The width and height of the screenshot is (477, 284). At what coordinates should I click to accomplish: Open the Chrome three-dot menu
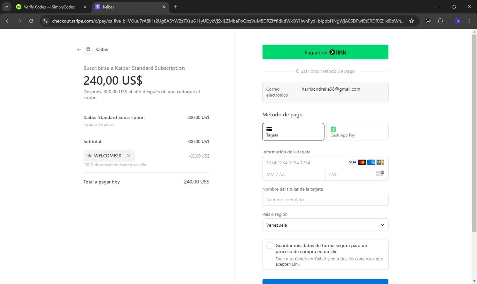coord(470,21)
